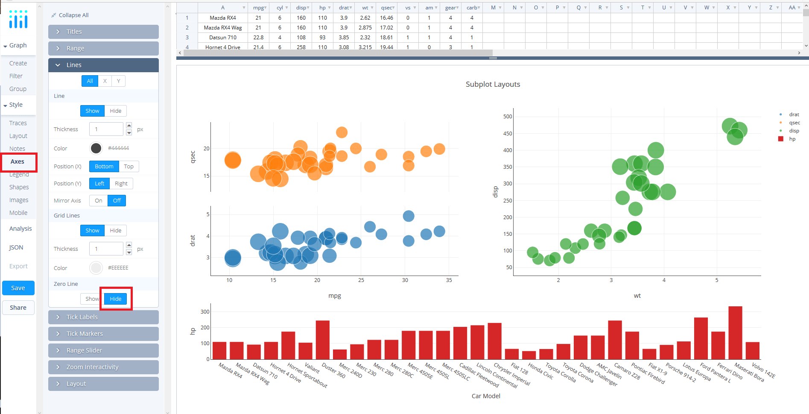Switch to the JSON view
This screenshot has width=809, height=414.
15,247
